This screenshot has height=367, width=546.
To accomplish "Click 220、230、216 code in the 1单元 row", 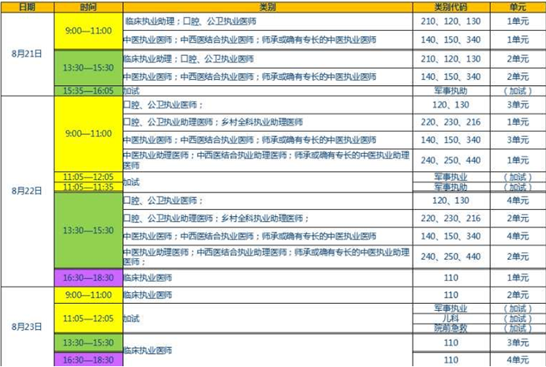I will 452,122.
